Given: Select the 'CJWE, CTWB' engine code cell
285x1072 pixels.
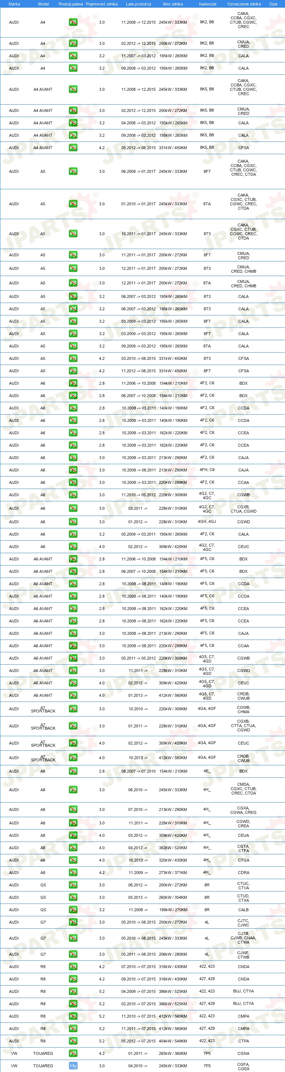Looking at the screenshot, I should tap(243, 954).
